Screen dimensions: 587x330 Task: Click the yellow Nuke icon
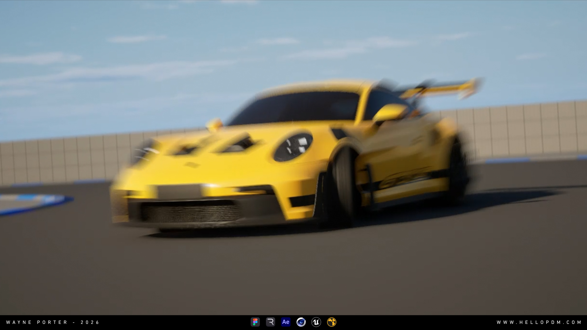pos(331,322)
